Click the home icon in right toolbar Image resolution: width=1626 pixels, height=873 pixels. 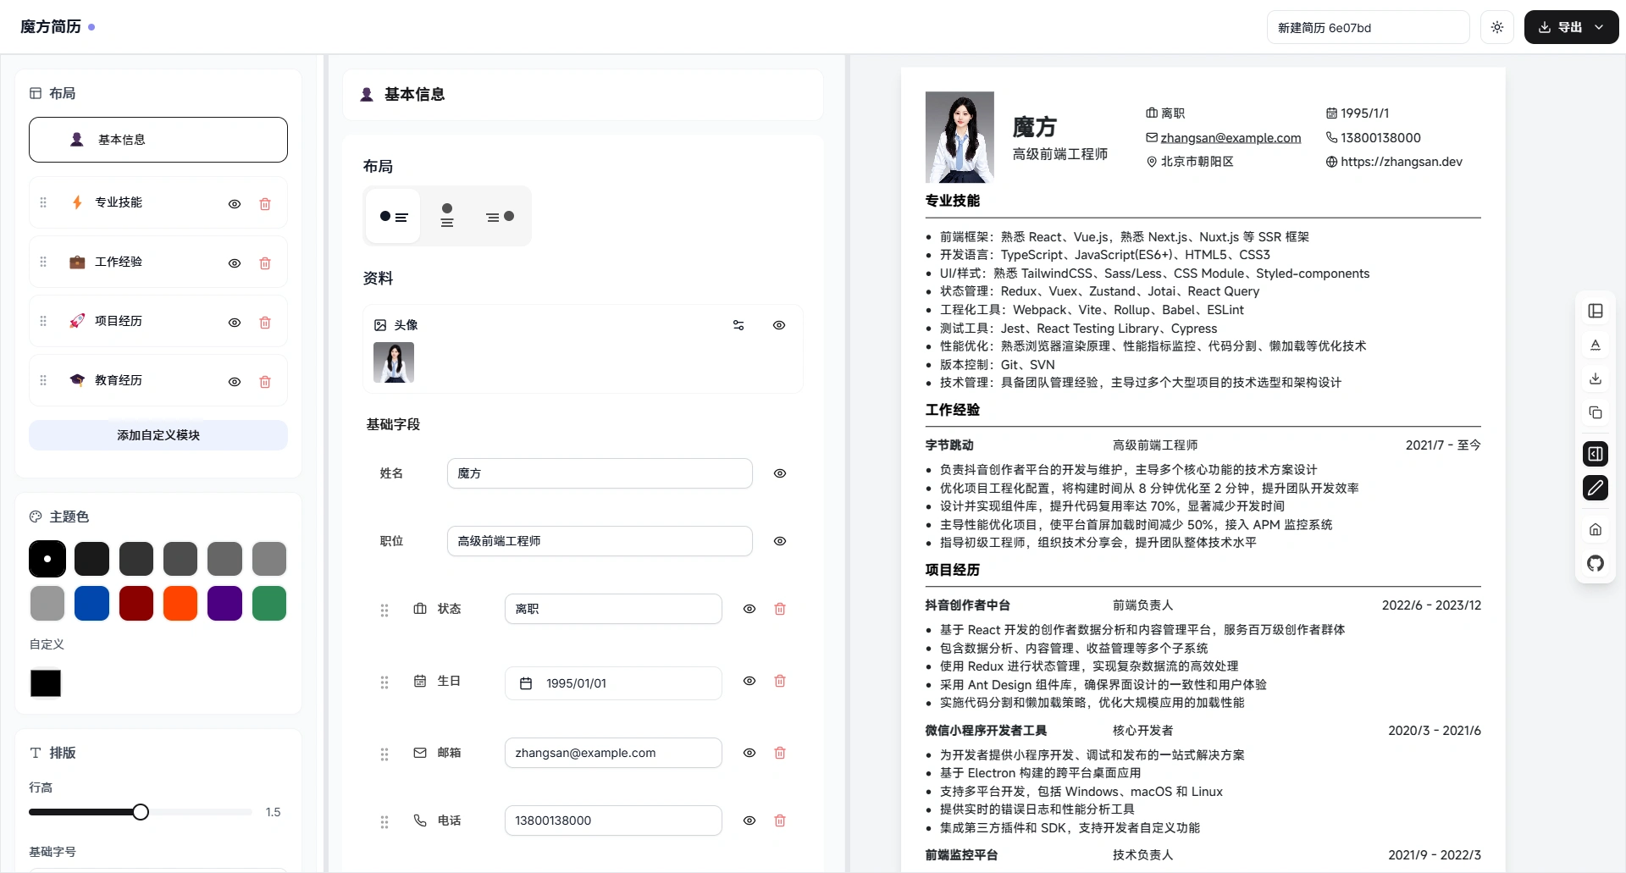click(x=1595, y=529)
